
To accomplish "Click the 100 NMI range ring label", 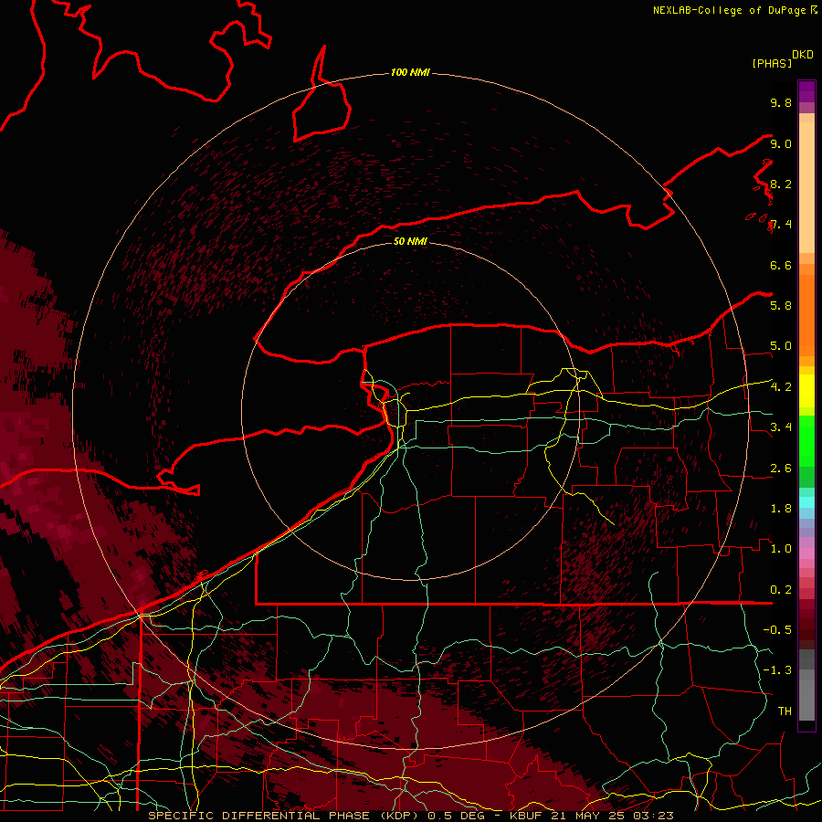I will tap(410, 72).
